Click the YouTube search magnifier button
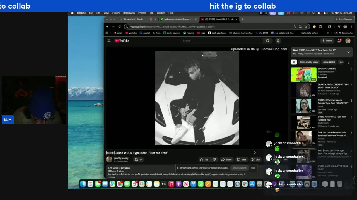The image size is (357, 200). coord(267,41)
